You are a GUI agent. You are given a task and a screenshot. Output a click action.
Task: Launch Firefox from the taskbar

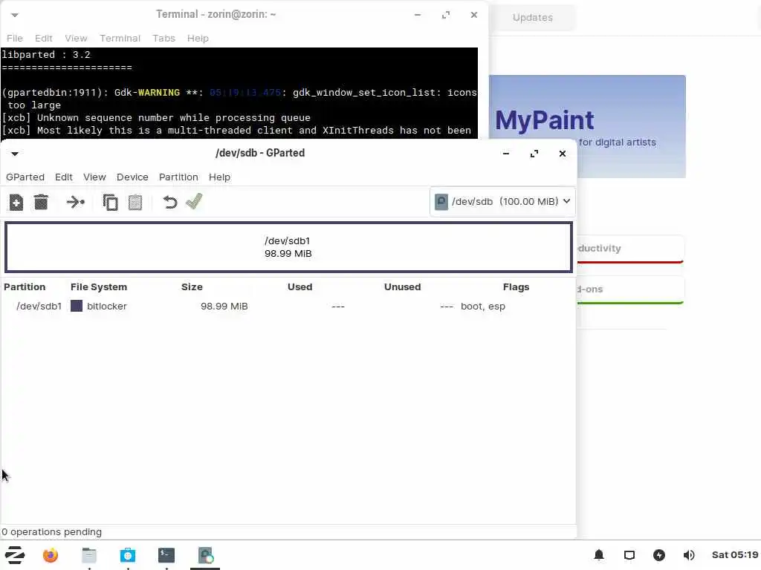click(51, 555)
